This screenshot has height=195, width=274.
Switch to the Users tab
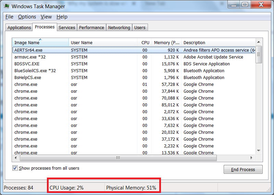pos(140,28)
